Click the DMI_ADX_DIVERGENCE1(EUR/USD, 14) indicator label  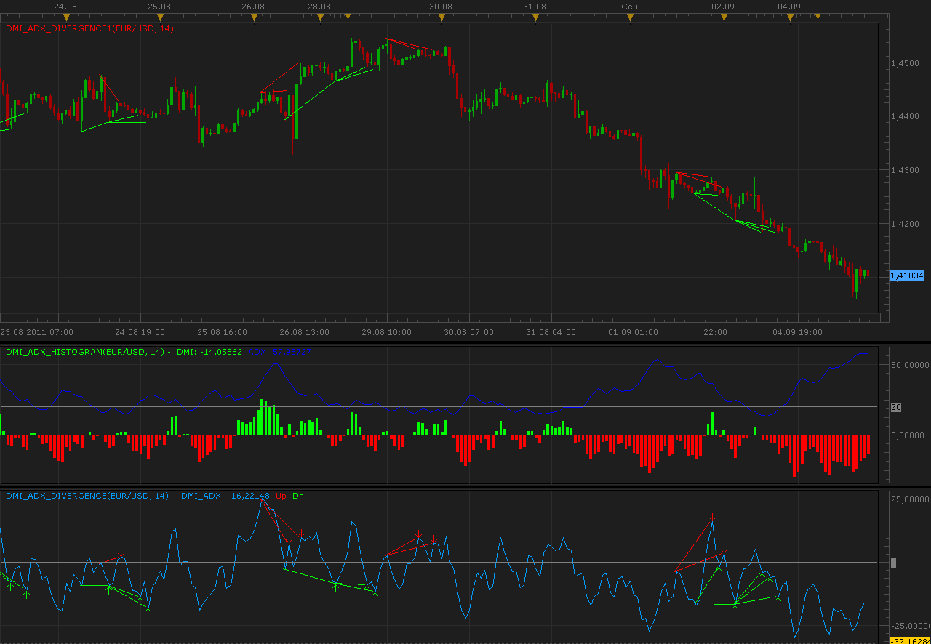click(x=89, y=28)
